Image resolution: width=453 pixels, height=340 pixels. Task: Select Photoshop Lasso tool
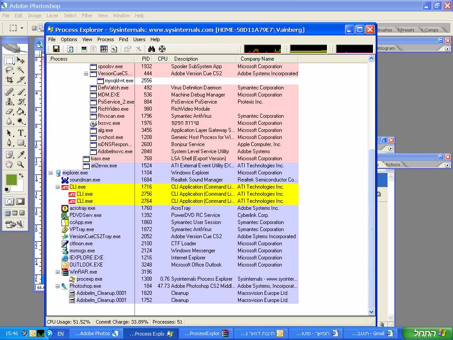pos(9,70)
